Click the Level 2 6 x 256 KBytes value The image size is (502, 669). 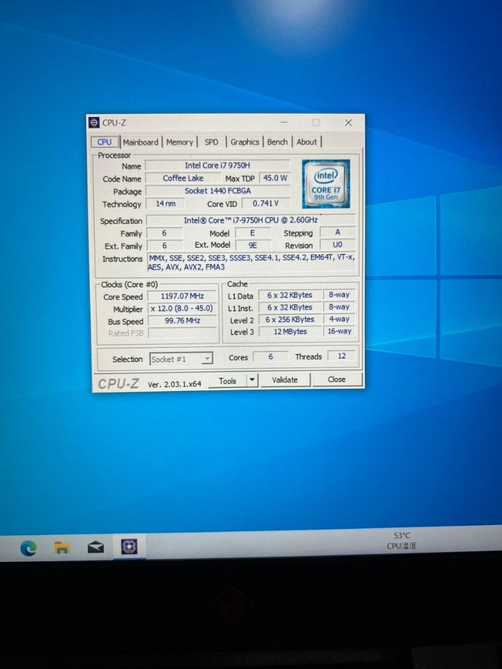290,319
